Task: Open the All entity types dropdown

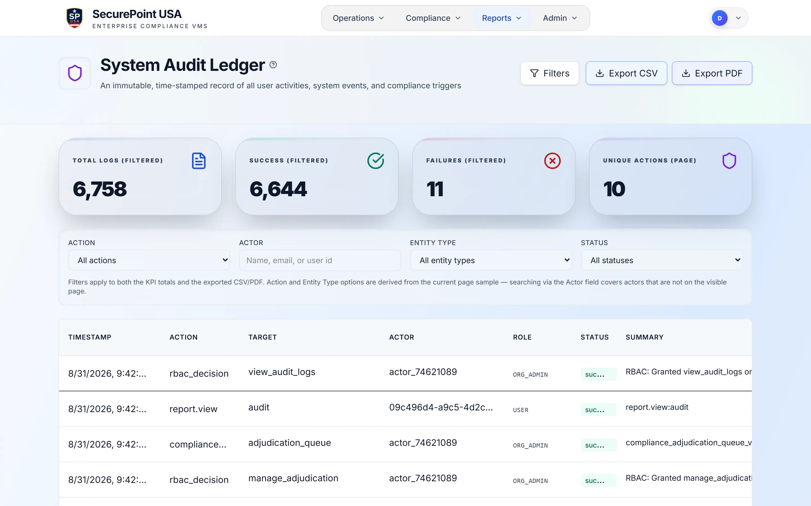Action: pos(491,260)
